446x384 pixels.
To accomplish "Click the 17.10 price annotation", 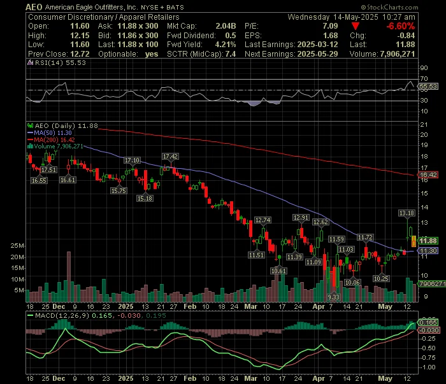I will [133, 160].
